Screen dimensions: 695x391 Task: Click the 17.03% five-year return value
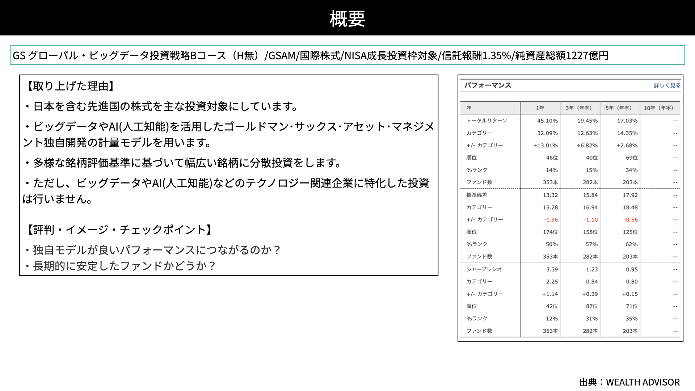[627, 121]
